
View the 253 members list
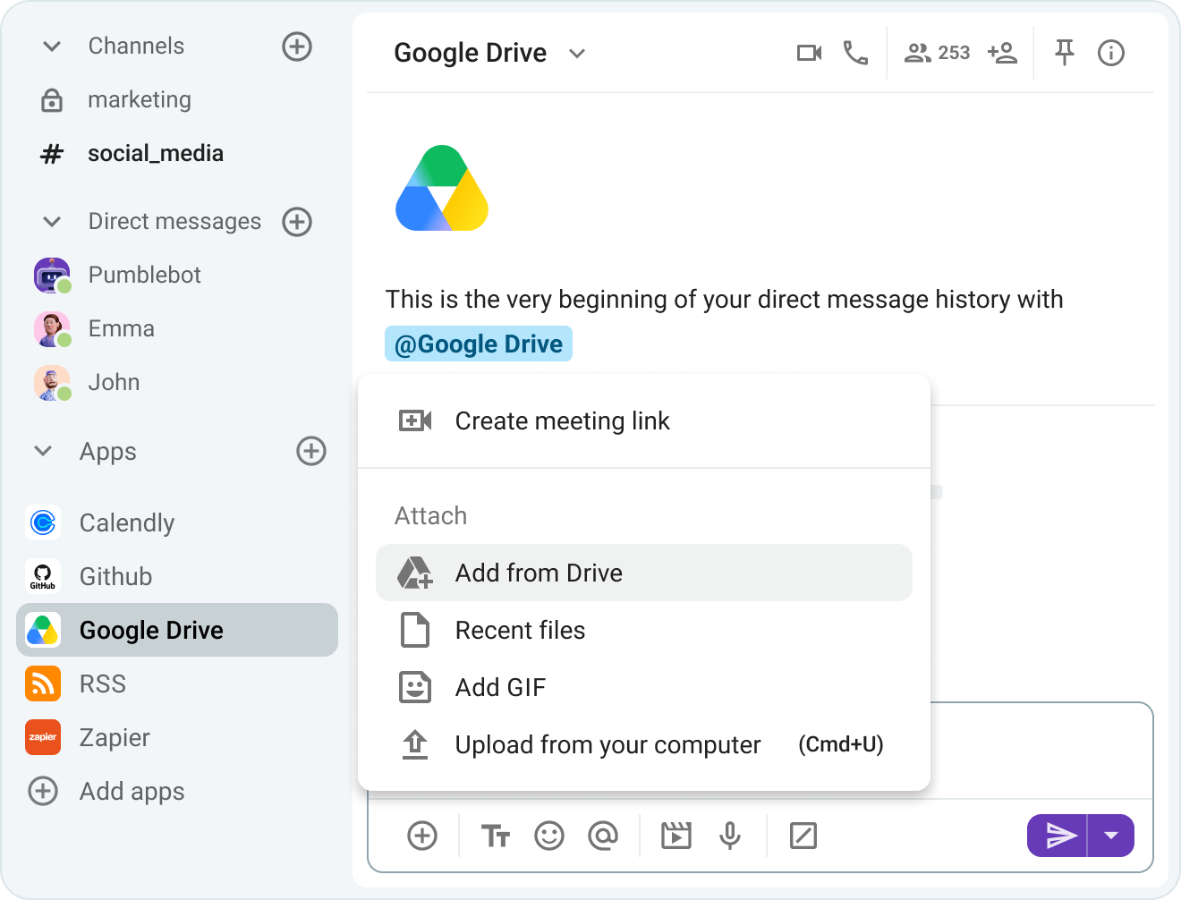937,54
